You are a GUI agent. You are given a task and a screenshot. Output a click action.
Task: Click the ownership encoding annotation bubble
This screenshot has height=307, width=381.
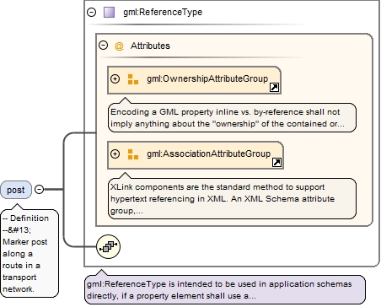[x=232, y=118]
